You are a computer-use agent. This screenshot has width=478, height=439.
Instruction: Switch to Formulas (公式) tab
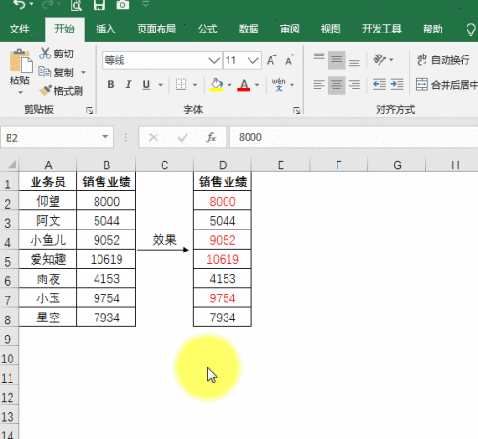click(207, 29)
